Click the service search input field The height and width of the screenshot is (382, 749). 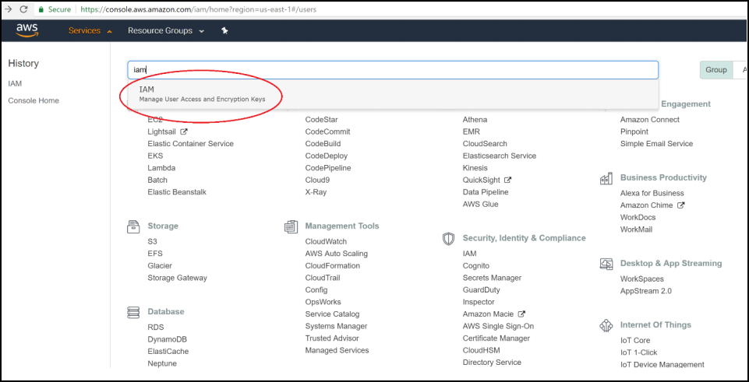393,69
